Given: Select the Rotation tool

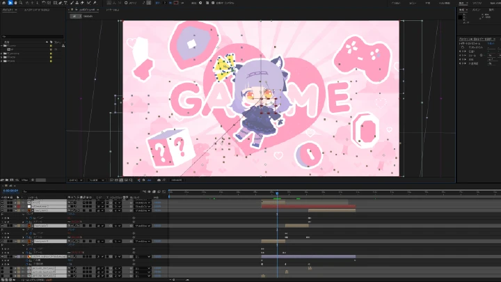Looking at the screenshot, I should tap(43, 3).
